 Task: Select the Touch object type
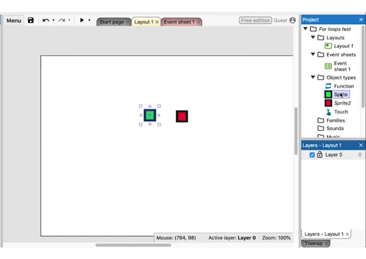click(x=341, y=112)
